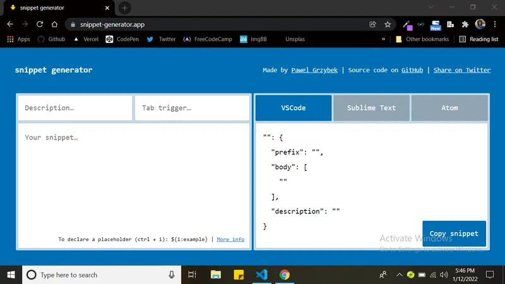Open Task View on taskbar

(193, 275)
